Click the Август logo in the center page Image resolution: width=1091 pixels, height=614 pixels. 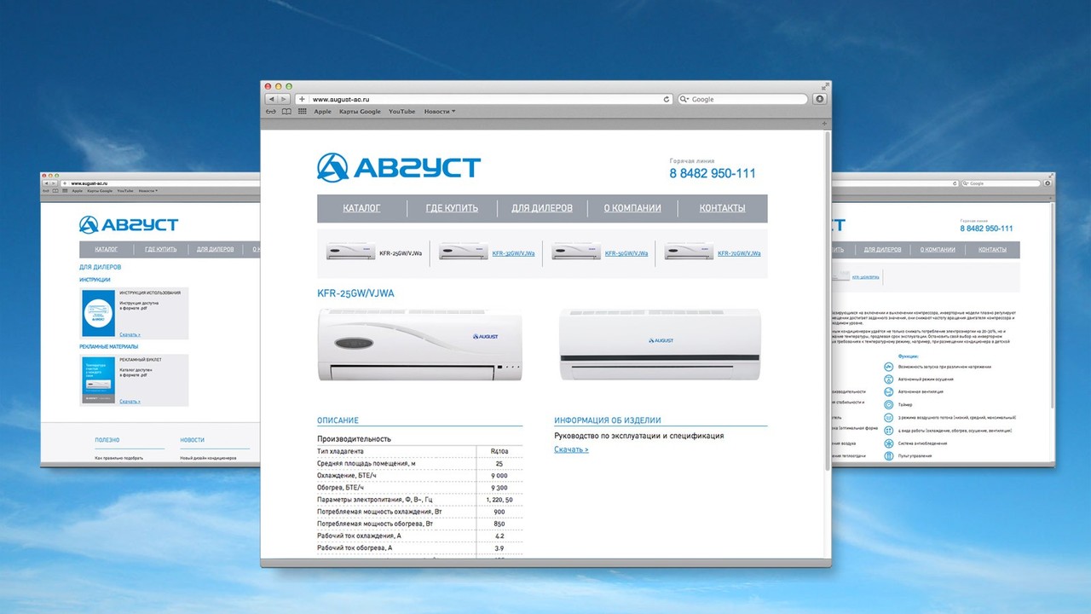click(x=399, y=167)
